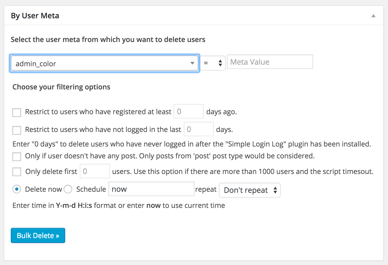Click the Bulk Delete button

[38, 235]
